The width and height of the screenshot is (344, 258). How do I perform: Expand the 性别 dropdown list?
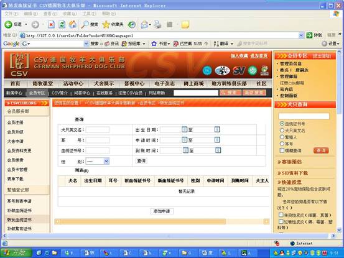[x=106, y=162]
